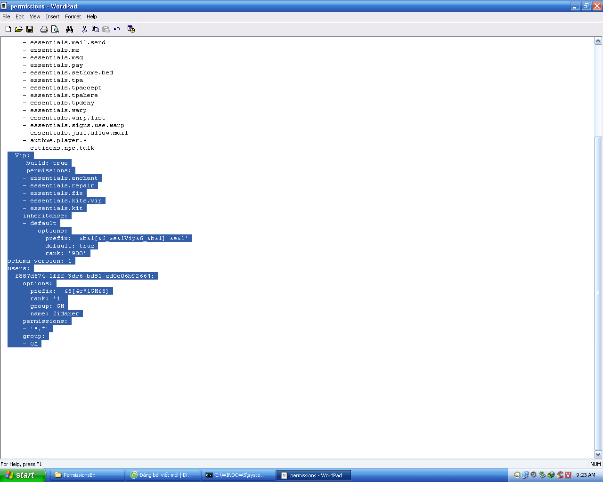Click the line 'essentials.repair'
Screen dimensions: 603x482
(x=62, y=185)
